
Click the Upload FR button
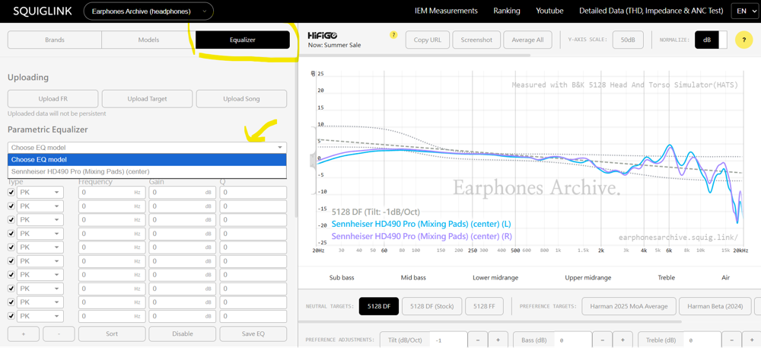tap(53, 98)
